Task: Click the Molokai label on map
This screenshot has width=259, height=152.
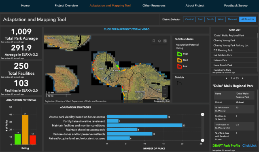Action: coord(51,38)
